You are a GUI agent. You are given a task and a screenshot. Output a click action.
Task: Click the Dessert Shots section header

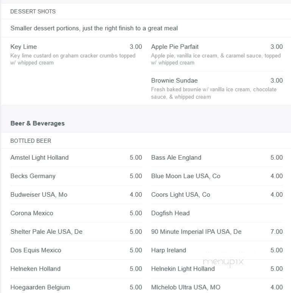(x=33, y=11)
